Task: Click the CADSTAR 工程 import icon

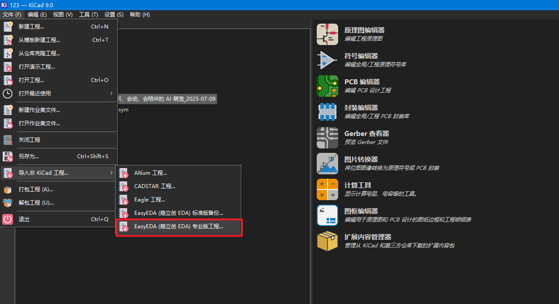Action: pyautogui.click(x=124, y=186)
